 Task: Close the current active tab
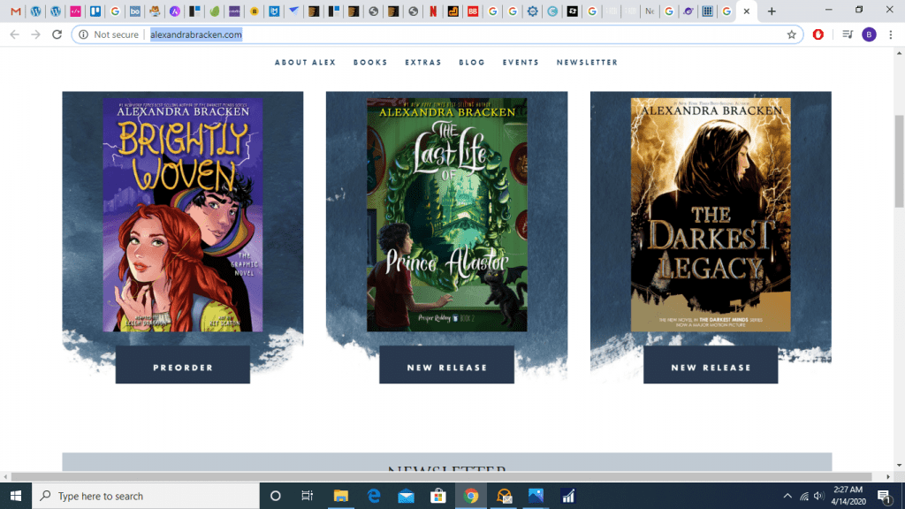(x=746, y=11)
